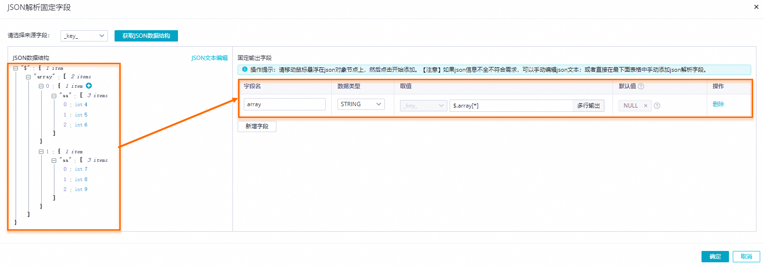Click the 获取JSON数据结构 button

(146, 36)
